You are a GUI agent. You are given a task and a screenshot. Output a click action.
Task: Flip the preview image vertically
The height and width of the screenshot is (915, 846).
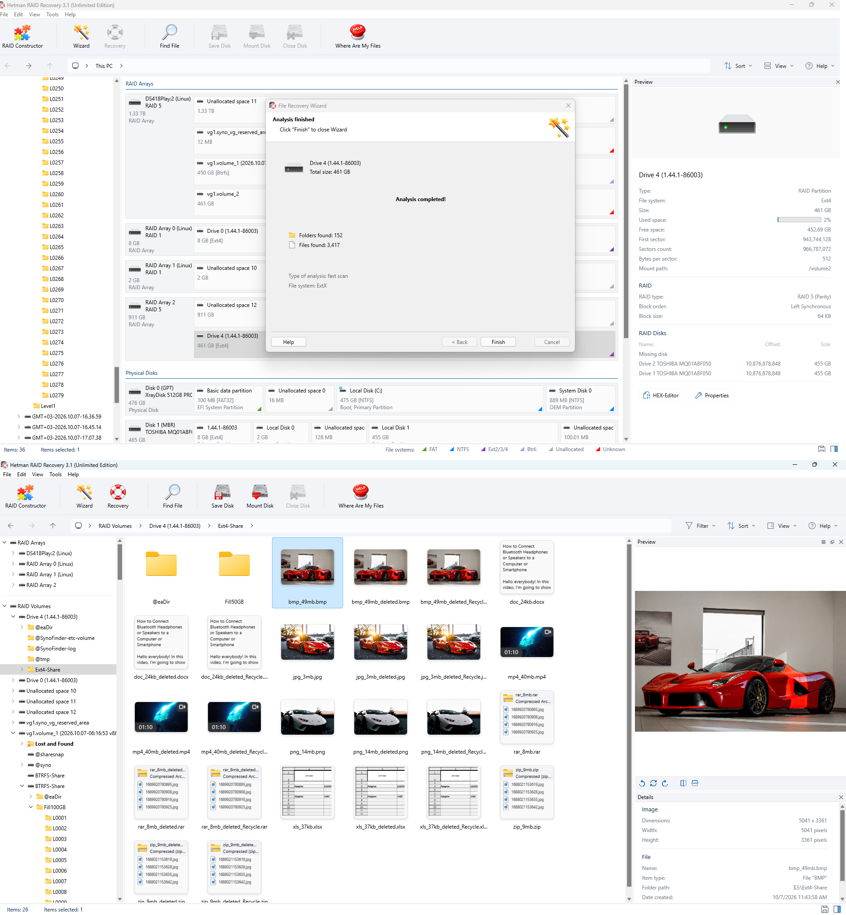pyautogui.click(x=695, y=784)
